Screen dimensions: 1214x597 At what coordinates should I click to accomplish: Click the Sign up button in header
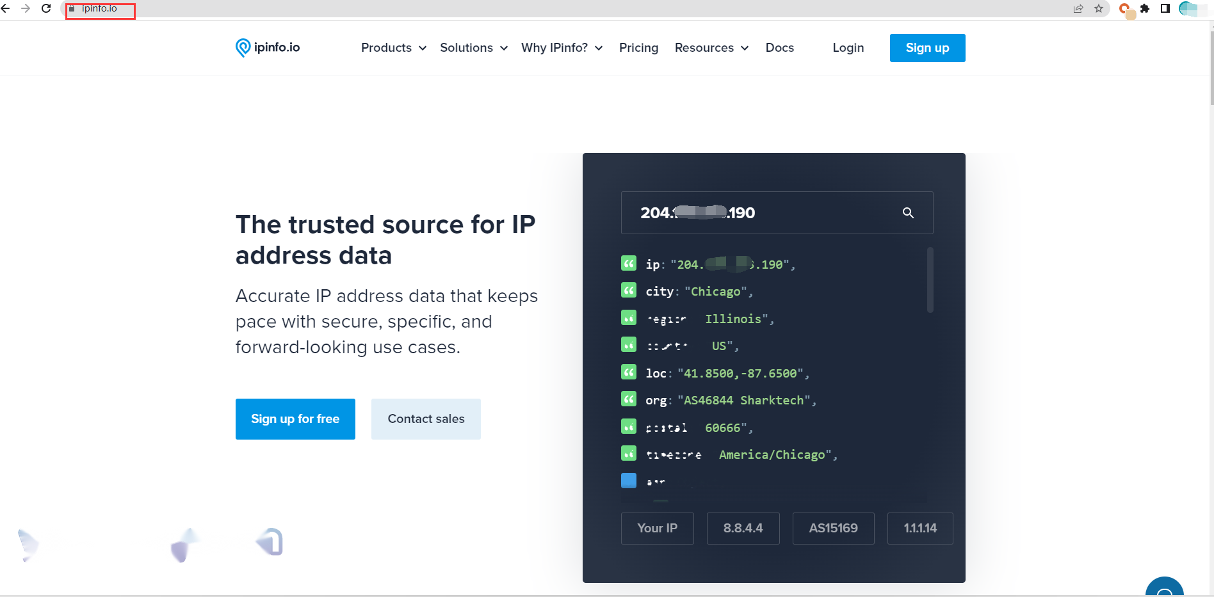pos(927,48)
